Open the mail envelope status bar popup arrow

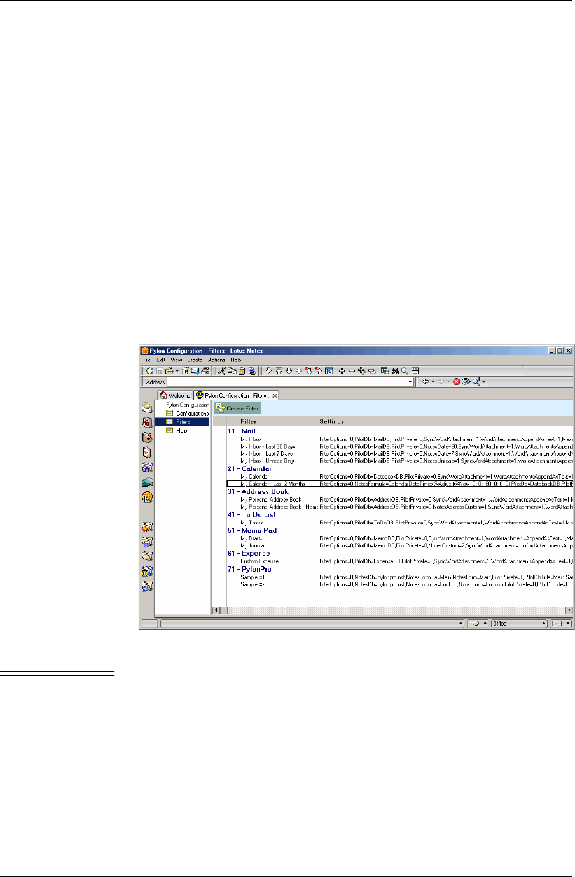(x=567, y=624)
